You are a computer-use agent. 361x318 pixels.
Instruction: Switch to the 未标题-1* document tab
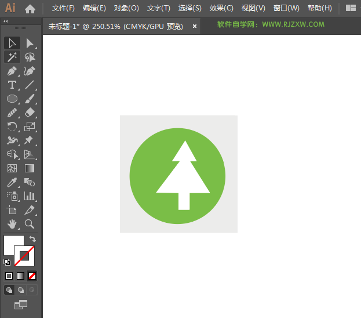(115, 27)
